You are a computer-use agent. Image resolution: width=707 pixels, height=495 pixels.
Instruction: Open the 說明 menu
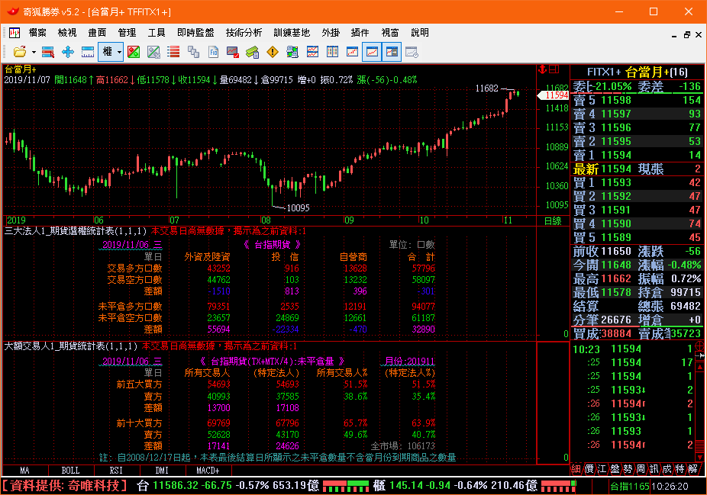point(420,33)
